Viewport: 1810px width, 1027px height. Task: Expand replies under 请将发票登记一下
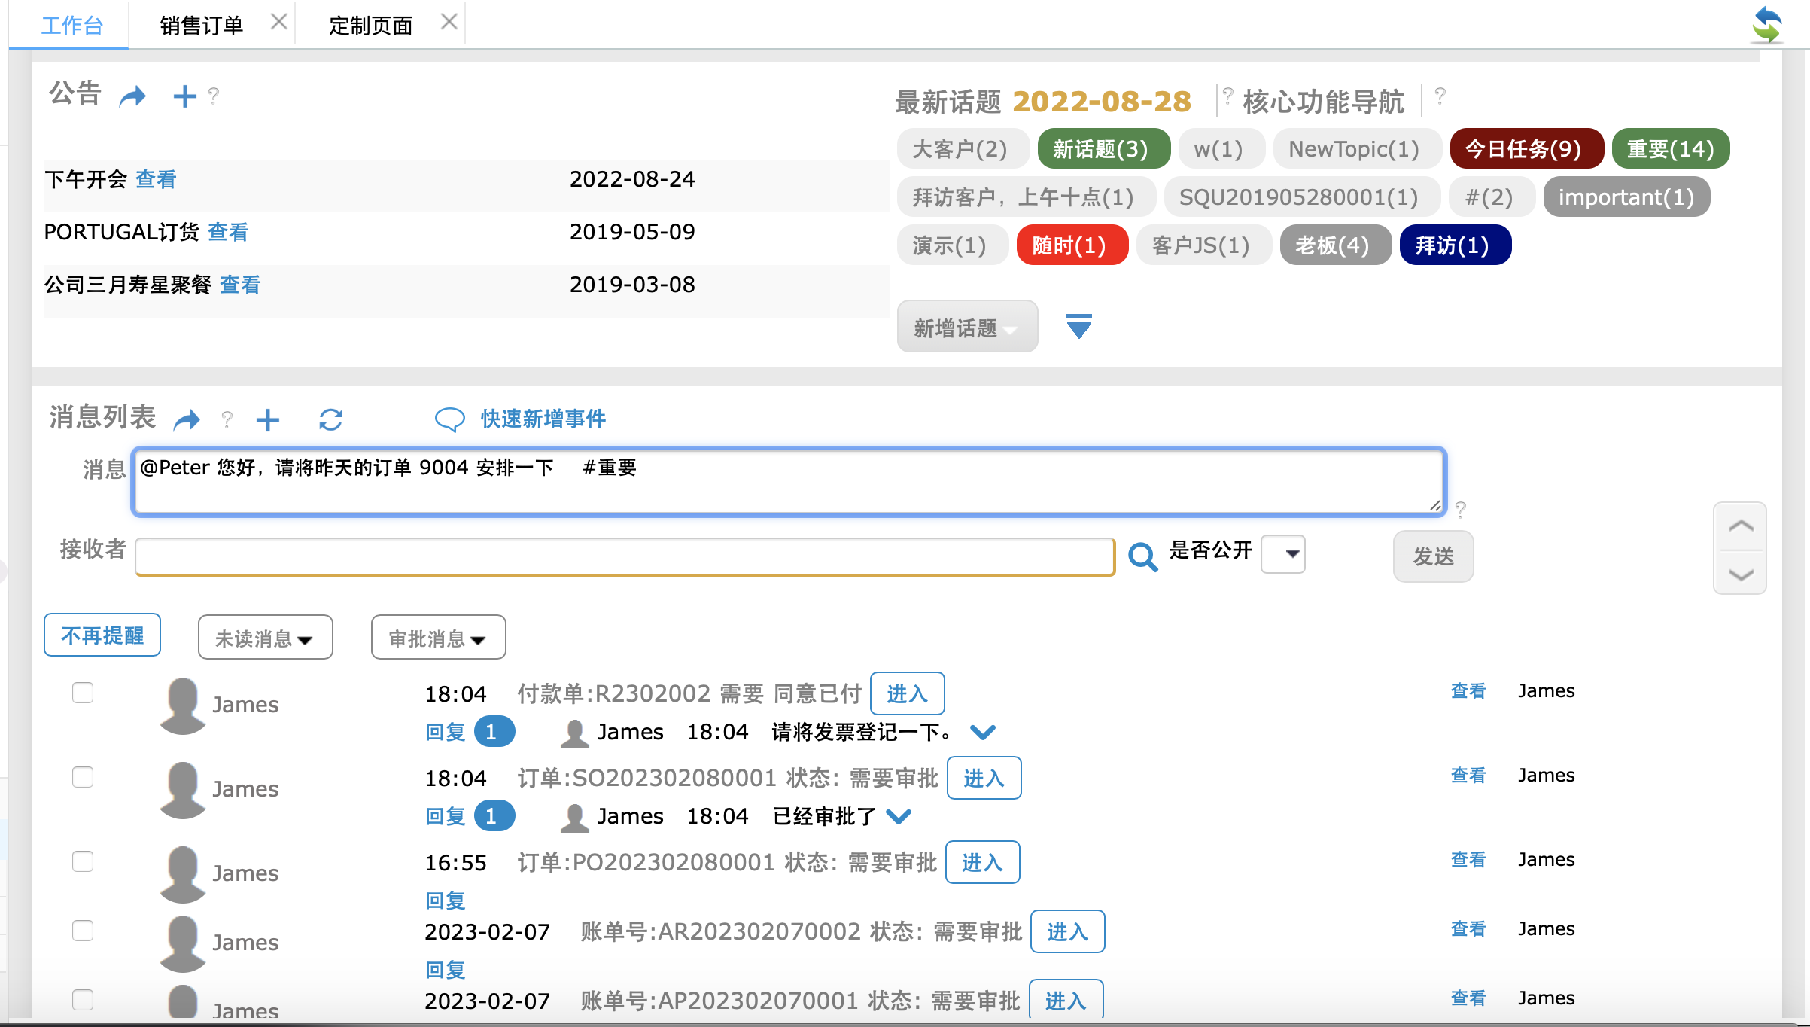coord(983,732)
